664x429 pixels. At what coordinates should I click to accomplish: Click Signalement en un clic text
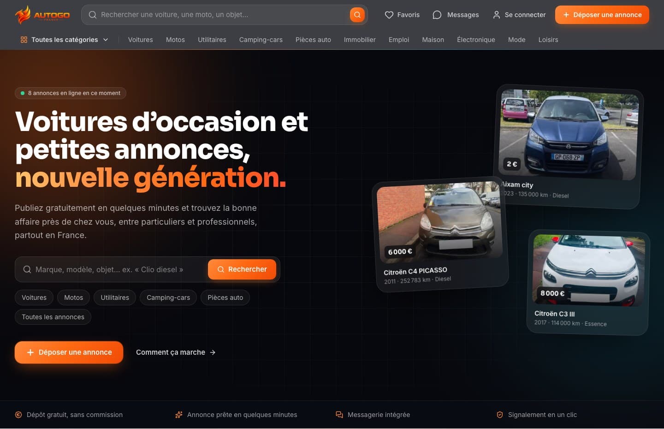click(x=542, y=415)
